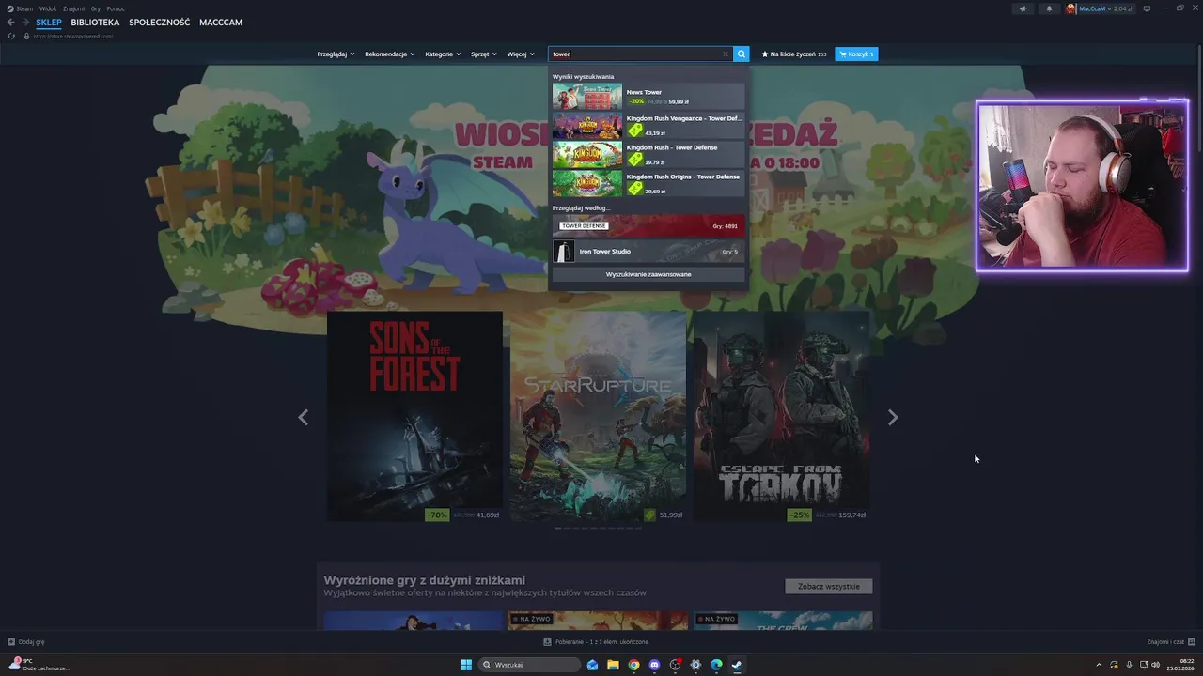
Task: Reload the store page
Action: (11, 36)
